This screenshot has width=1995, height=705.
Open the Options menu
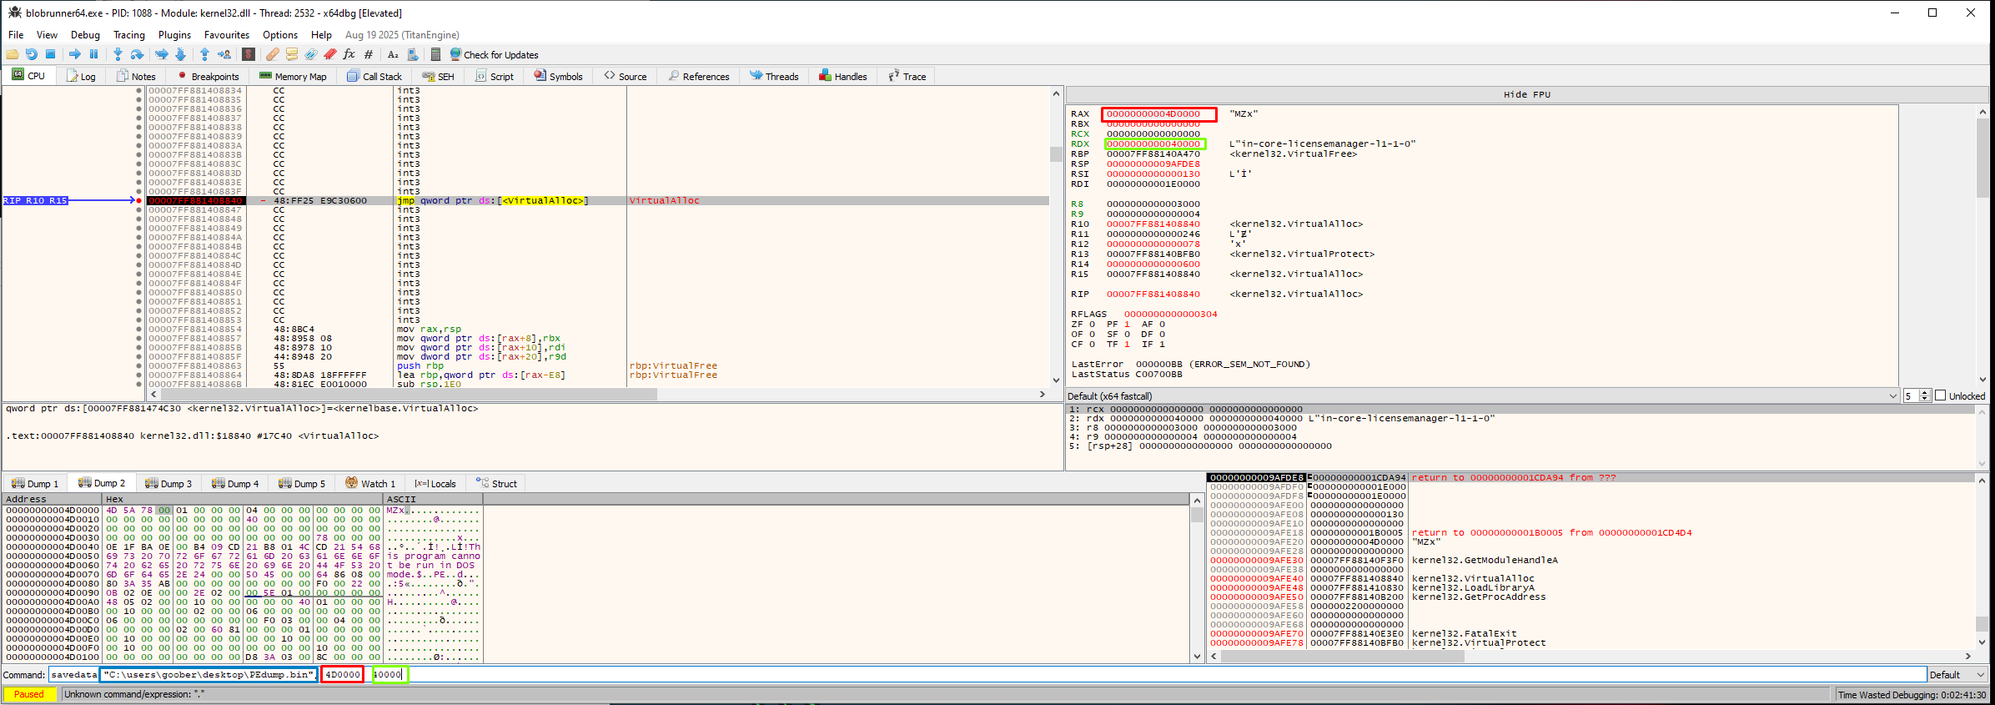[x=280, y=34]
